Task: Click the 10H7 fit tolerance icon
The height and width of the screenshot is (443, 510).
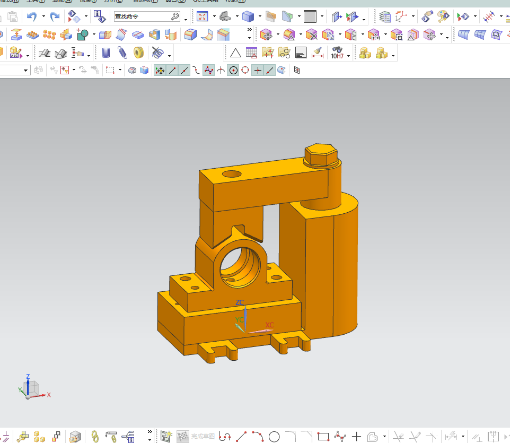Action: 337,53
